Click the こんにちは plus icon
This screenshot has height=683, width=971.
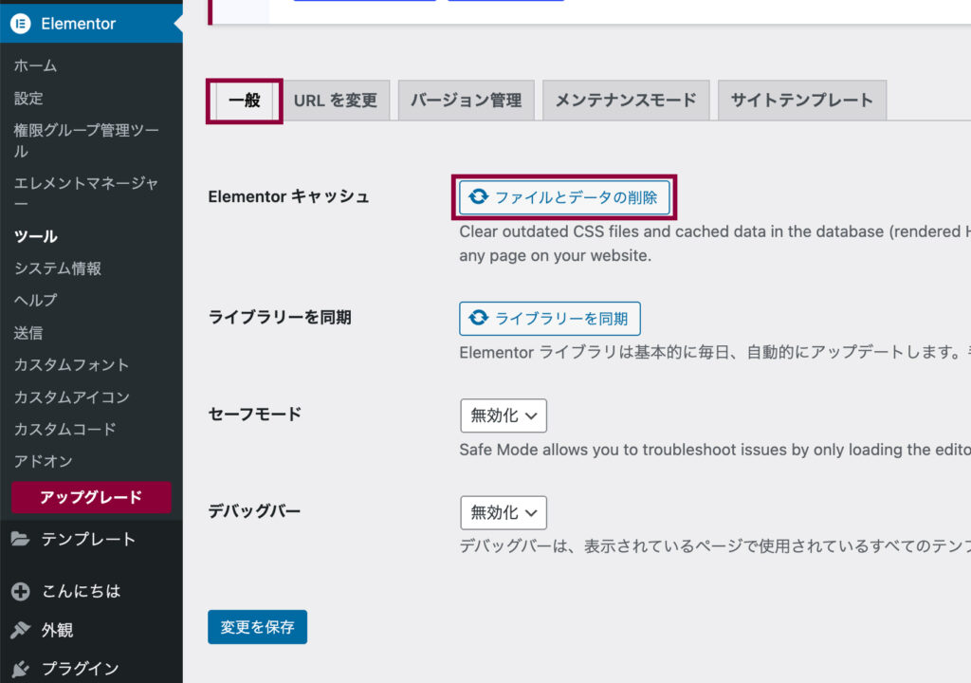click(x=21, y=591)
